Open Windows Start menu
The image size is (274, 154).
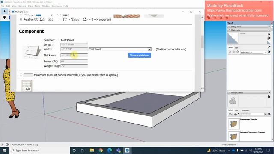click(4, 150)
